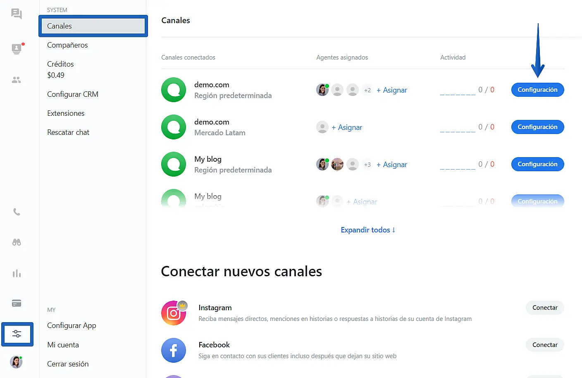Open the chats icon in left sidebar

pyautogui.click(x=17, y=14)
